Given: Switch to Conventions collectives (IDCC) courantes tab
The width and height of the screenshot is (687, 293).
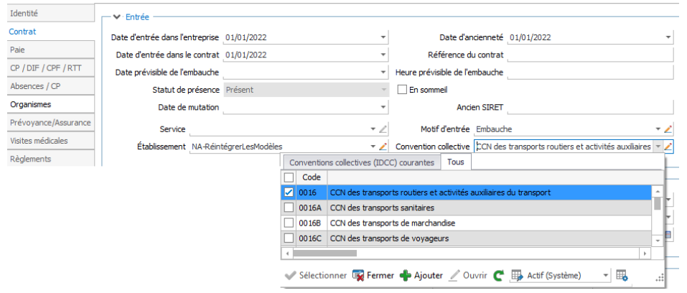Looking at the screenshot, I should (x=362, y=162).
